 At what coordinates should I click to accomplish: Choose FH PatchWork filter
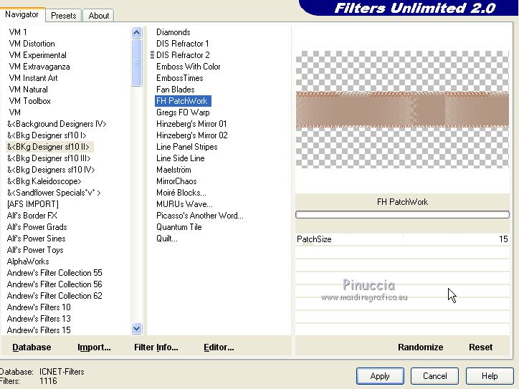click(x=183, y=101)
